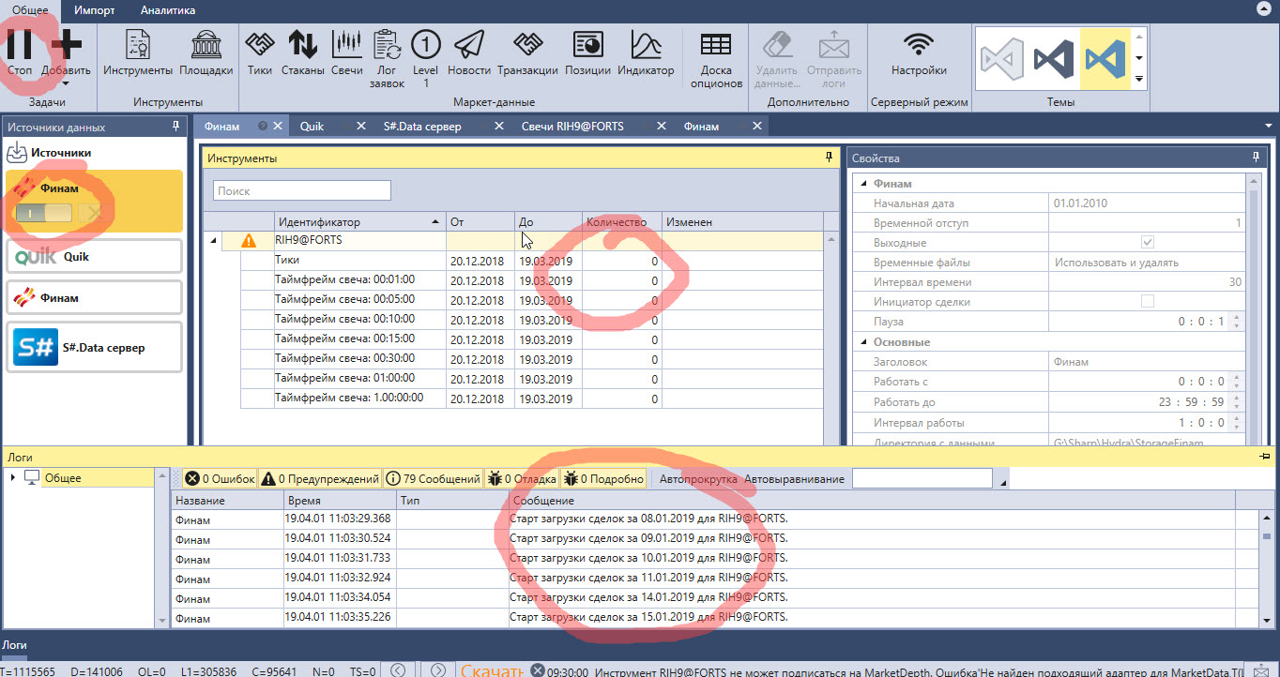Switch to the Общее ribbon tab

click(x=30, y=10)
